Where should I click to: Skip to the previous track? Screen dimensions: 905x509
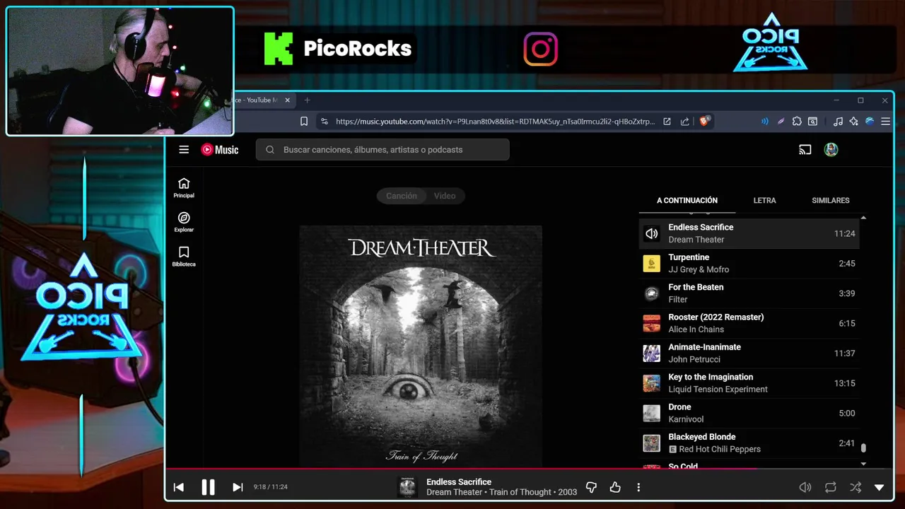[x=179, y=487]
